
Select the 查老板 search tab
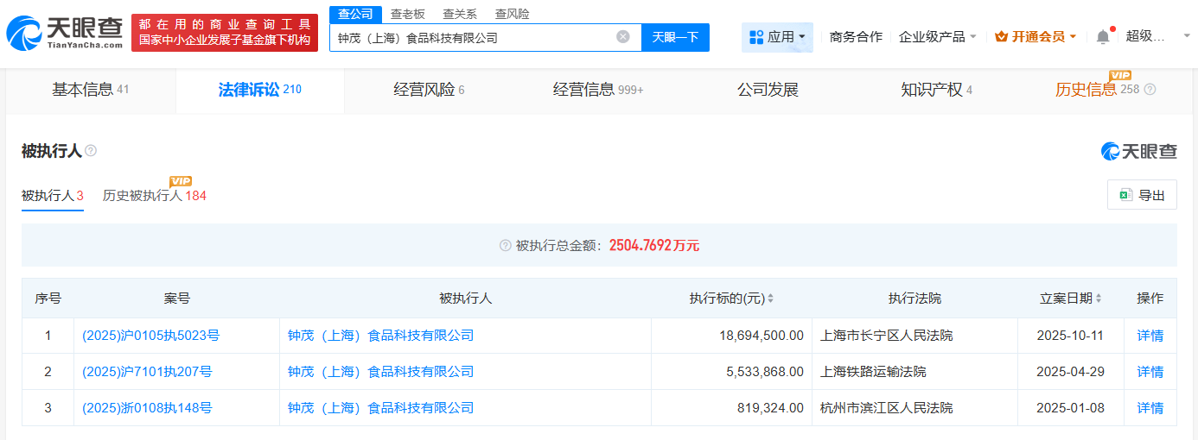point(407,14)
